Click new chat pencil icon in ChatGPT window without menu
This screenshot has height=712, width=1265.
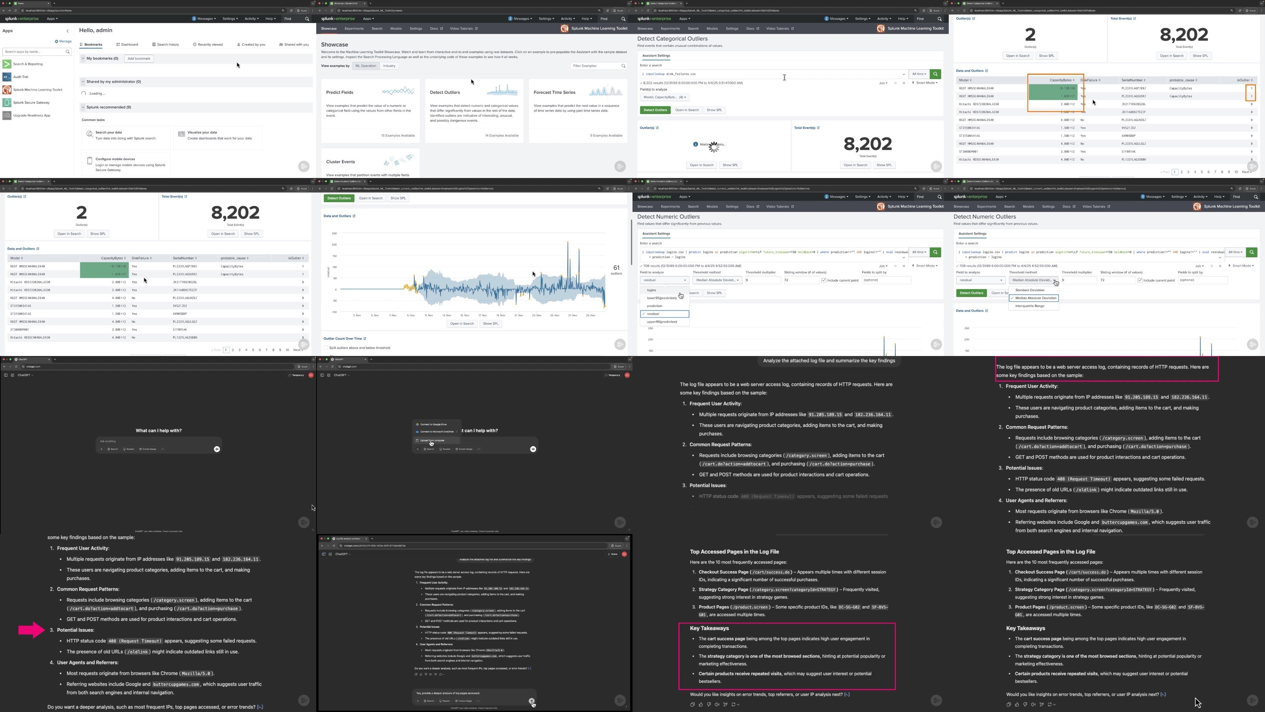(12, 375)
